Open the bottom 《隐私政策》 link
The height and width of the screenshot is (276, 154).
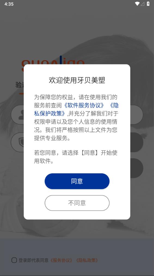(87, 260)
